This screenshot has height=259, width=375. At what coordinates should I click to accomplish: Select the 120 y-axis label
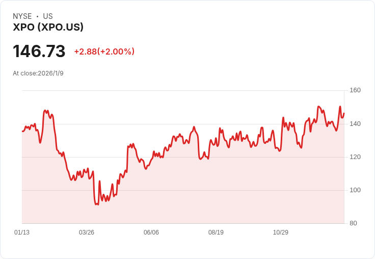[355, 157]
